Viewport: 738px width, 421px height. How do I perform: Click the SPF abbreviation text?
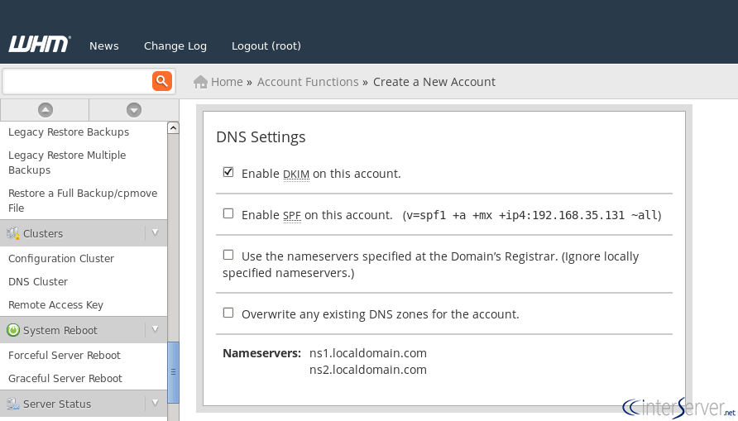pos(292,215)
